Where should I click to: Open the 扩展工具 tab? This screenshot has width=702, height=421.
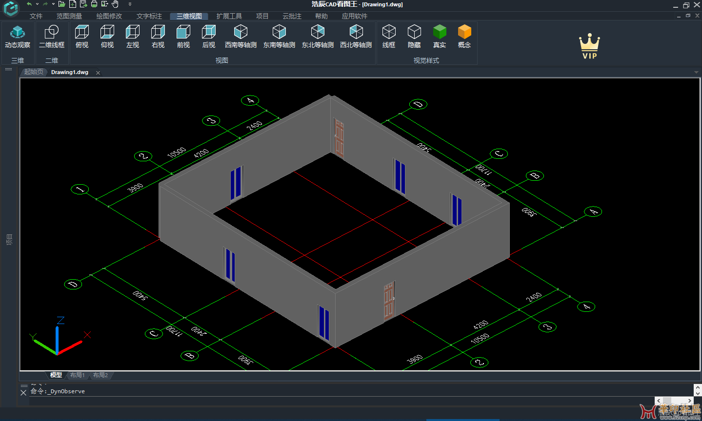tap(229, 16)
